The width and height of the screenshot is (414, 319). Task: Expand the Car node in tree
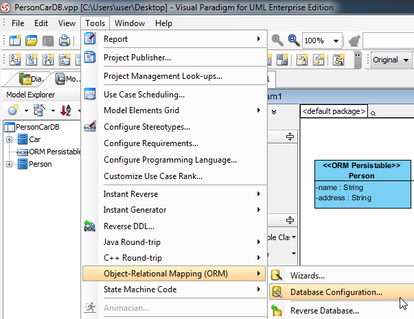[9, 139]
